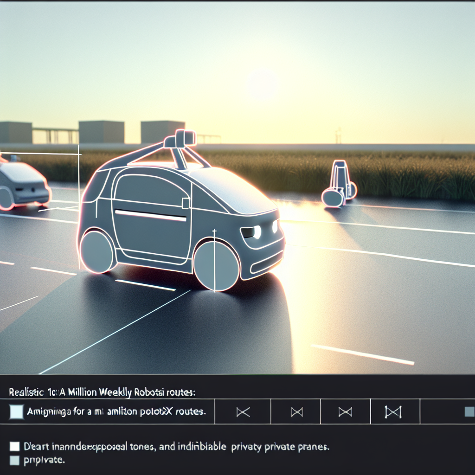Select the partially visible car on the left
Image resolution: width=475 pixels, height=475 pixels.
(x=23, y=184)
